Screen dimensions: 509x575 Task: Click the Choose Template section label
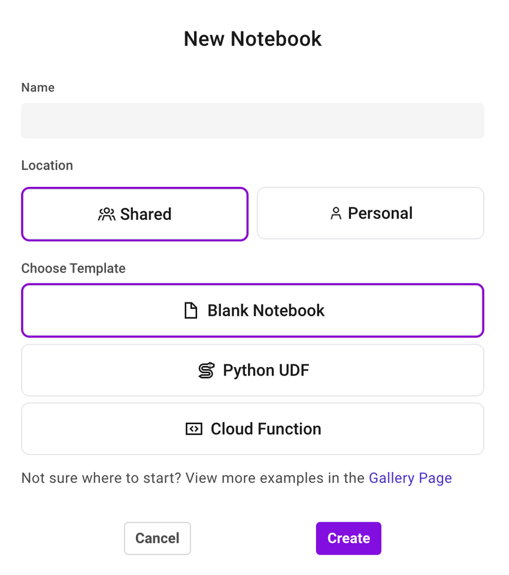[x=73, y=268]
